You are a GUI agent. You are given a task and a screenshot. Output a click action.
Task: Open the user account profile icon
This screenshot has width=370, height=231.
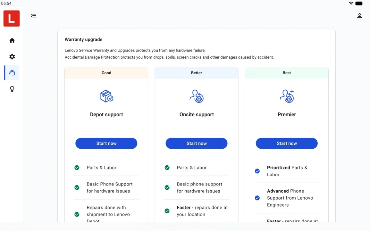pos(359,16)
